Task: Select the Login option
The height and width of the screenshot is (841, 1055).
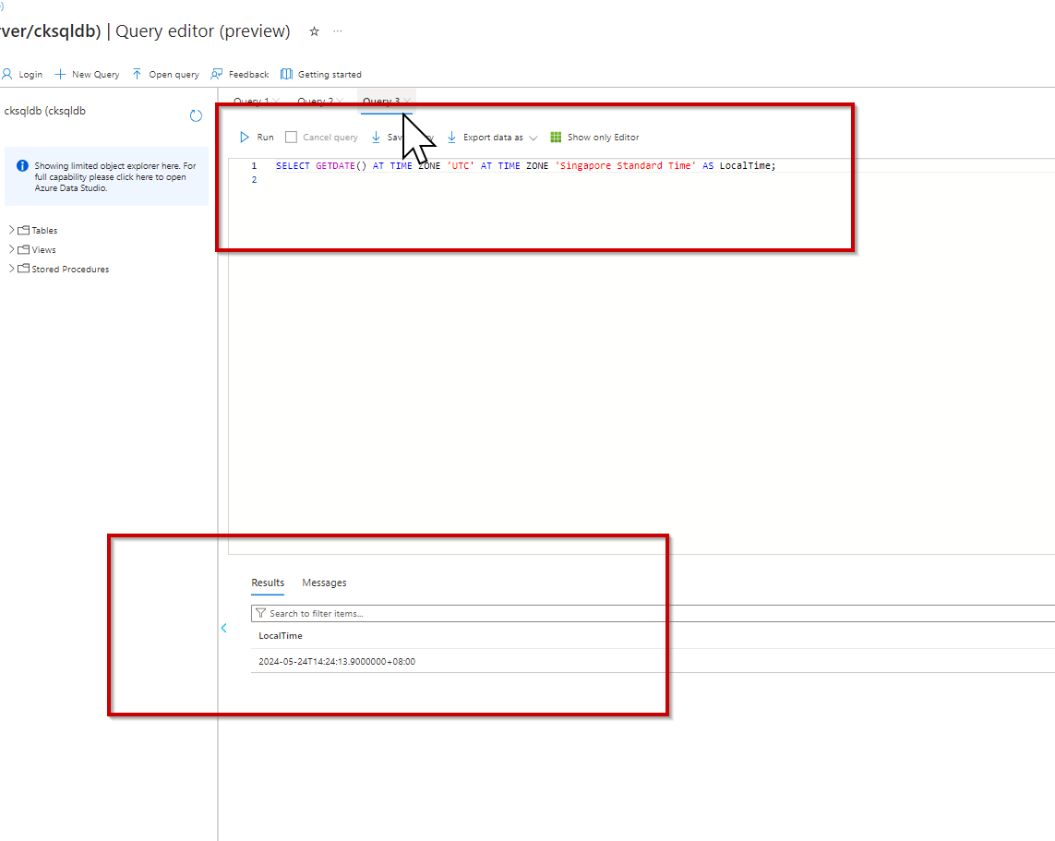Action: (x=22, y=74)
